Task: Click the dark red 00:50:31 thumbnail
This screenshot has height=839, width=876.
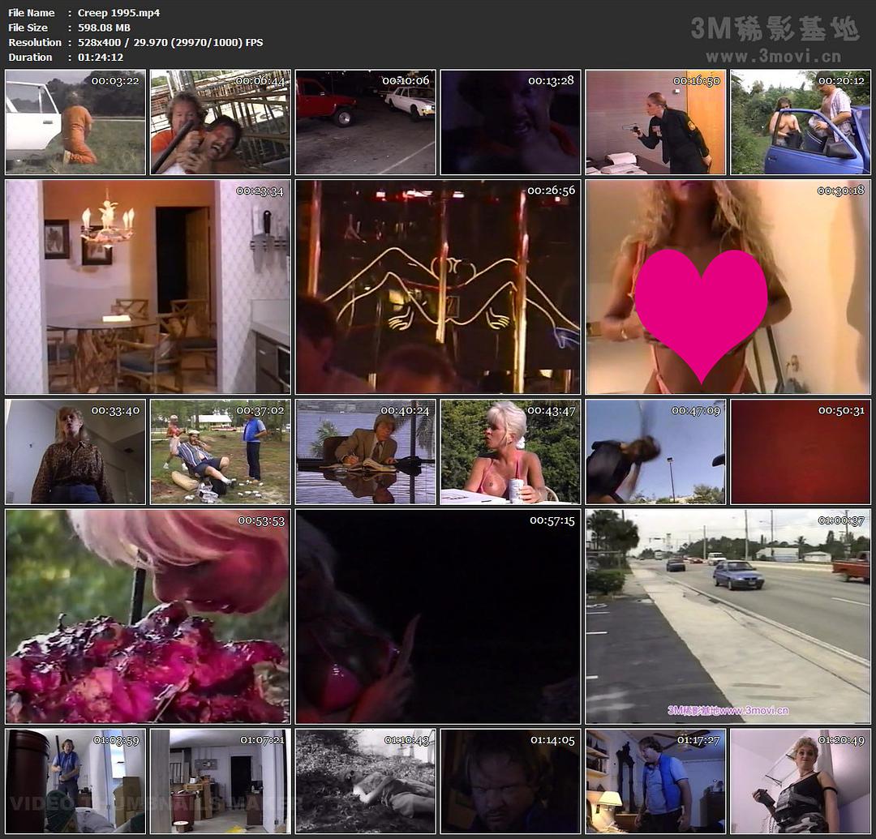Action: click(801, 452)
